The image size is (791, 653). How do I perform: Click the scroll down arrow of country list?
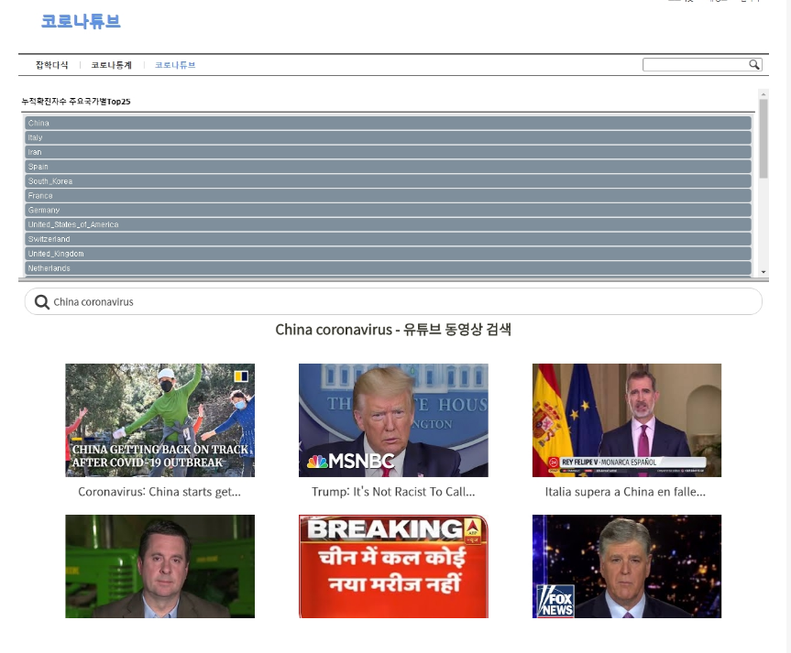(764, 272)
